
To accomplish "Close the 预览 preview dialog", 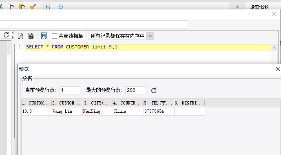I will 278,69.
